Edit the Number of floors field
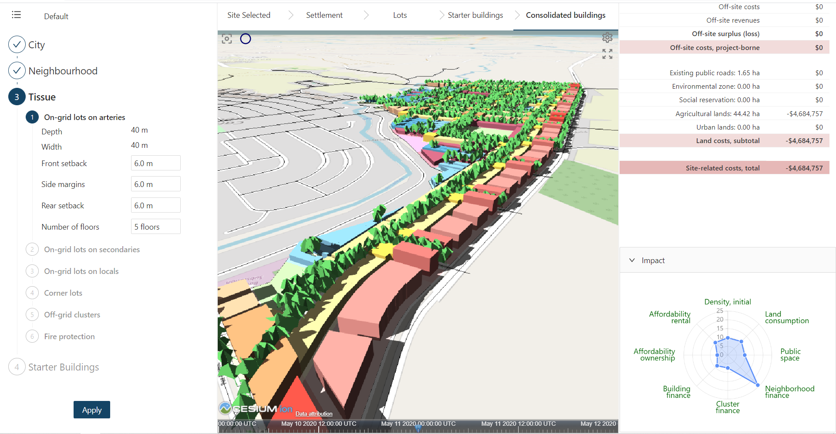 155,227
